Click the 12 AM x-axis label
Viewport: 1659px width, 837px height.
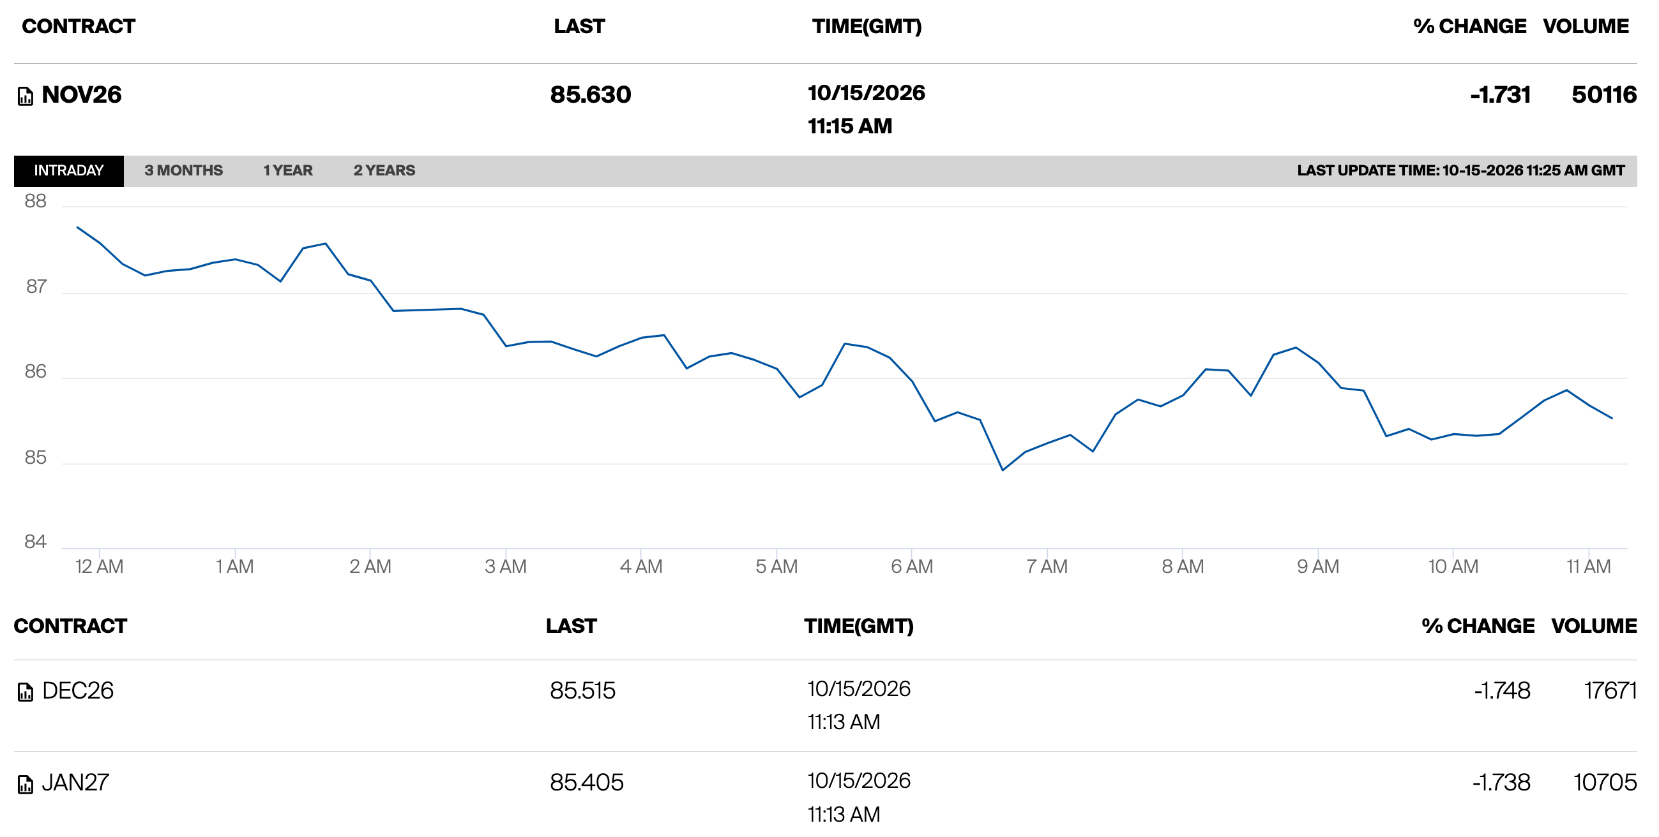point(99,567)
